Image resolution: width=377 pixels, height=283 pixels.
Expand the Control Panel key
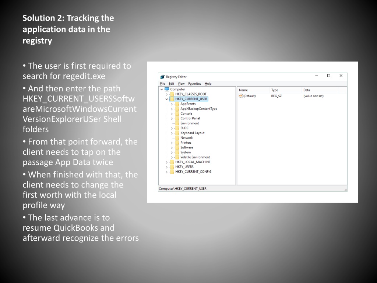tap(172, 118)
